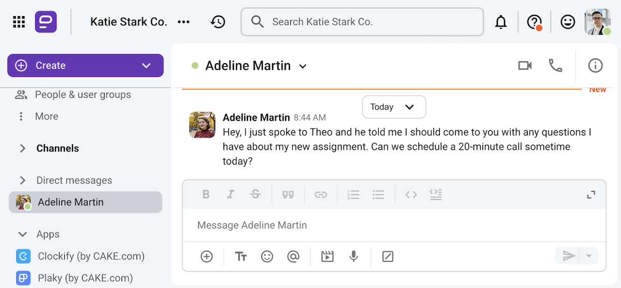Expand the Direct messages section

click(22, 180)
